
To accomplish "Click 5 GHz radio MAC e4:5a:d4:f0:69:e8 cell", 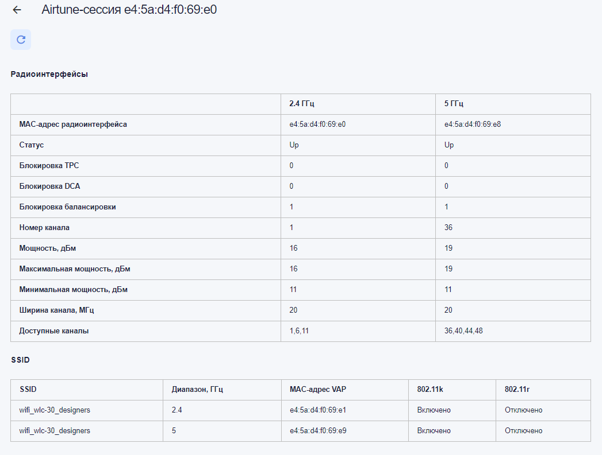I will 472,125.
